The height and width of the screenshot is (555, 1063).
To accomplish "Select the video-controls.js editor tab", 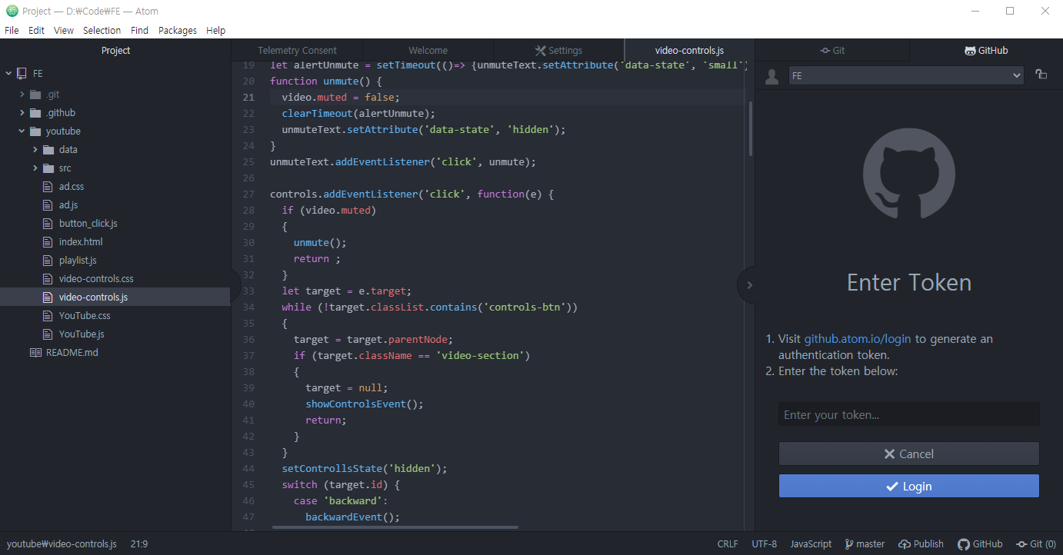I will pyautogui.click(x=689, y=51).
